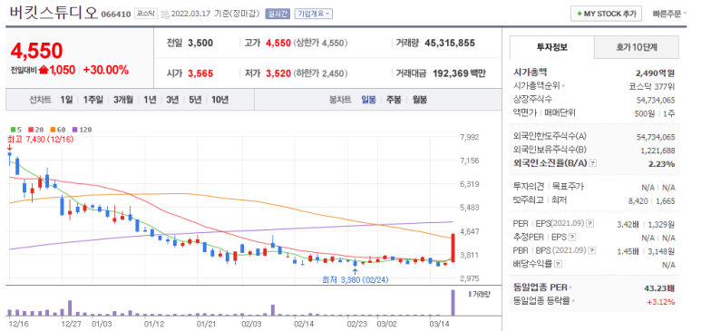
Task: Select the 1주일 line chart period
Action: [x=93, y=100]
